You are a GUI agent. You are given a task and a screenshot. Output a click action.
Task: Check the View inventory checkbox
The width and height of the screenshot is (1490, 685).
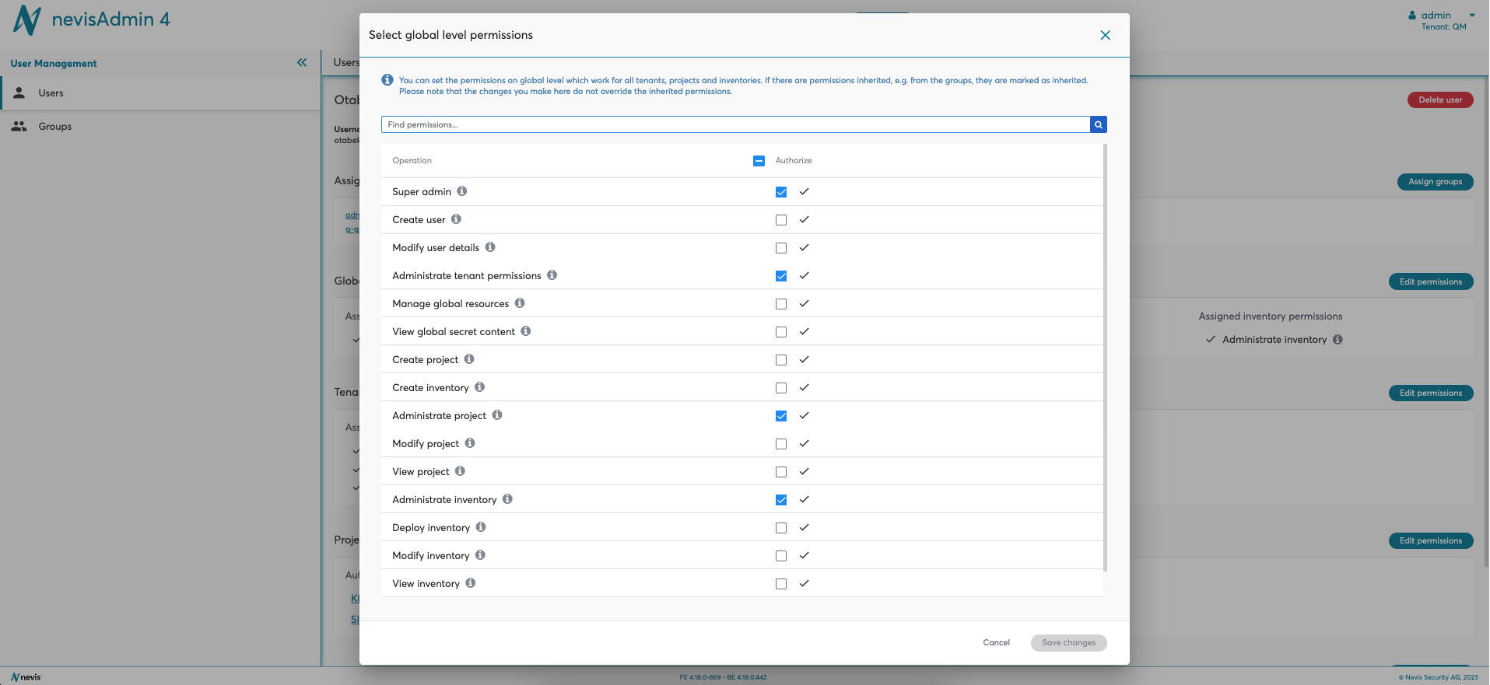[781, 584]
